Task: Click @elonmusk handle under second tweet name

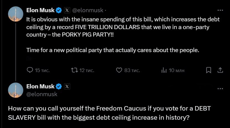Action: click(42, 94)
